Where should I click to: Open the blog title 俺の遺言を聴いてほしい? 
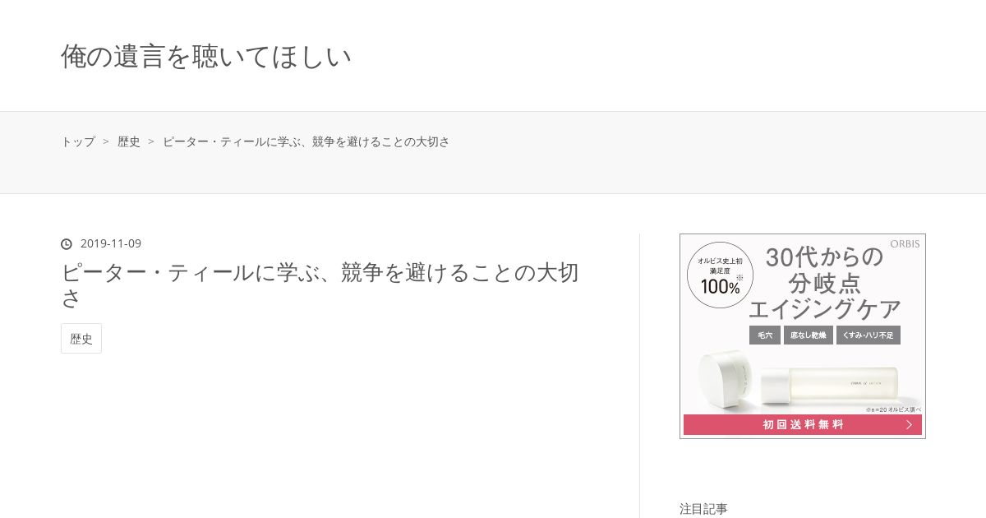(206, 57)
